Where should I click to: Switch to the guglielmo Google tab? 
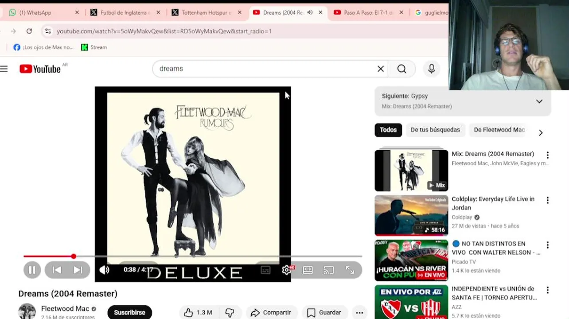point(431,12)
